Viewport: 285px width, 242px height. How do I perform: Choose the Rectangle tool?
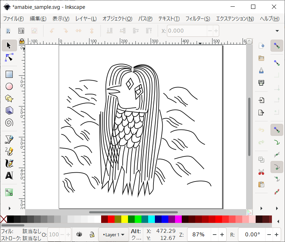point(9,74)
